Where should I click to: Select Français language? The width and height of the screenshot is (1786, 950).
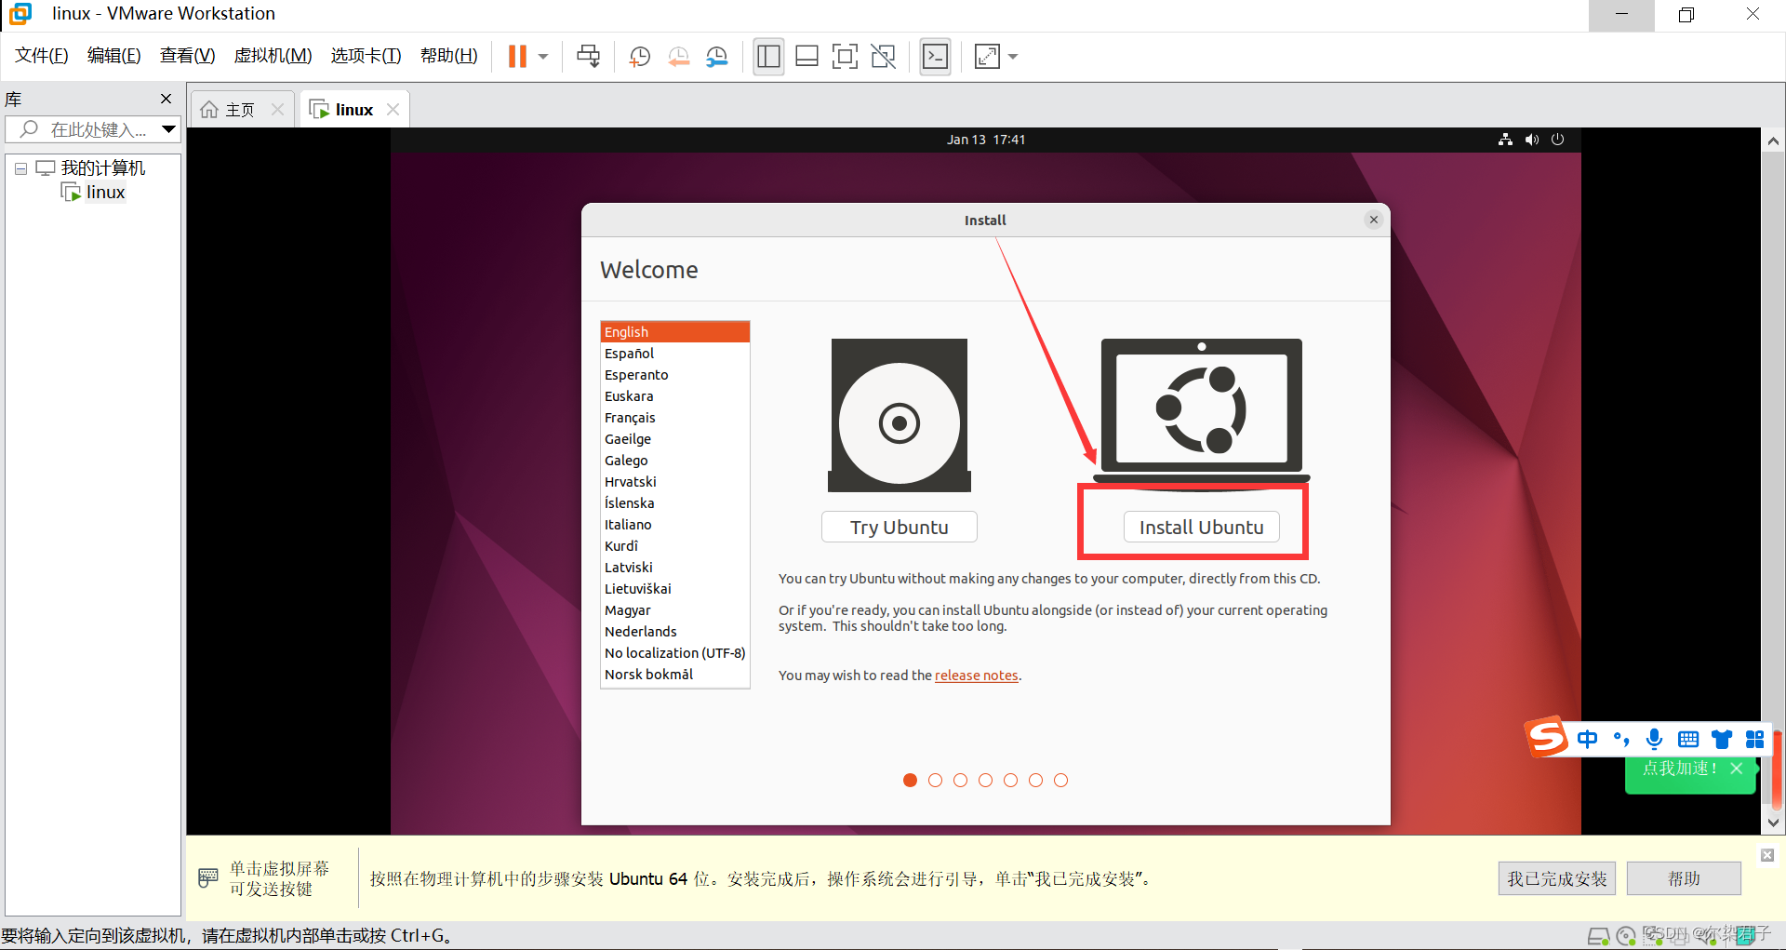click(675, 418)
